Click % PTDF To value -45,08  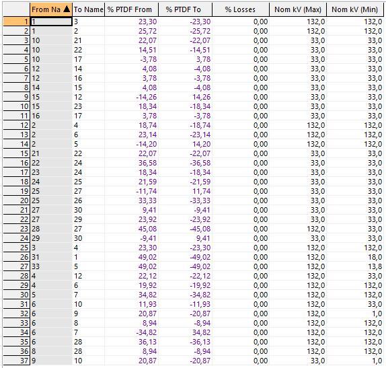coord(200,229)
